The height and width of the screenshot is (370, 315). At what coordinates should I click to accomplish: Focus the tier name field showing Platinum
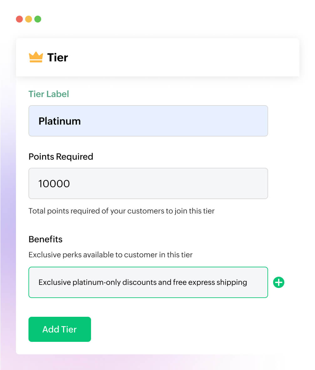point(148,121)
